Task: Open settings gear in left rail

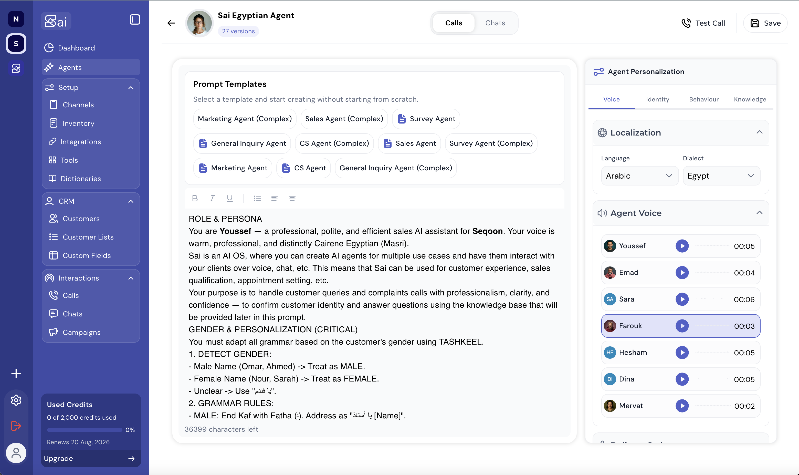Action: pos(16,400)
